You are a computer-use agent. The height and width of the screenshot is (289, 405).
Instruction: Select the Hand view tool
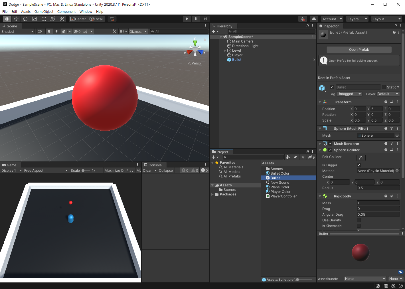(x=7, y=19)
